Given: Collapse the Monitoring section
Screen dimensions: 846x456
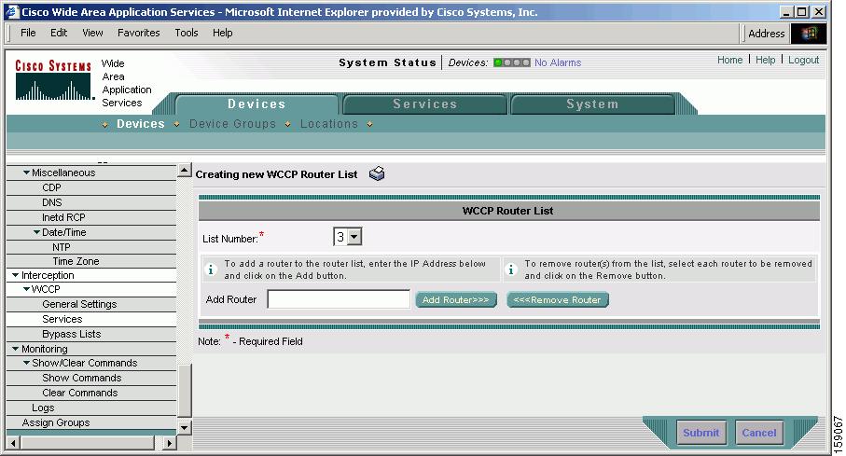Looking at the screenshot, I should [16, 349].
